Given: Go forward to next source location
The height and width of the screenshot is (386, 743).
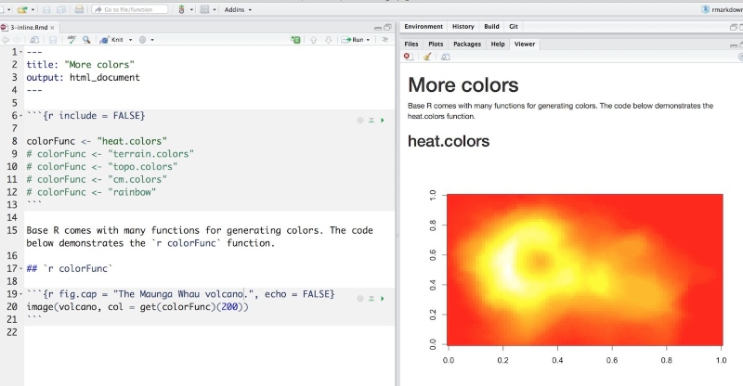Looking at the screenshot, I should tap(17, 40).
